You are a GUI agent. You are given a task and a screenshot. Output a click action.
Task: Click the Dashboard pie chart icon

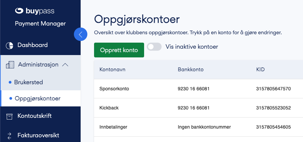pyautogui.click(x=9, y=45)
